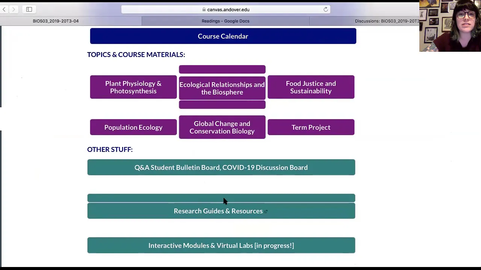Open Global Change and Conservation Biology
The image size is (481, 270).
click(x=222, y=127)
